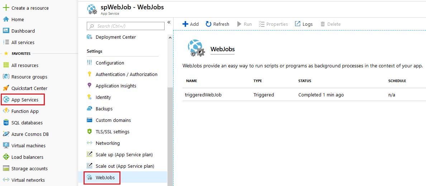This screenshot has width=426, height=186.
Task: Click the Dashboard icon in the sidebar
Action: 6,31
